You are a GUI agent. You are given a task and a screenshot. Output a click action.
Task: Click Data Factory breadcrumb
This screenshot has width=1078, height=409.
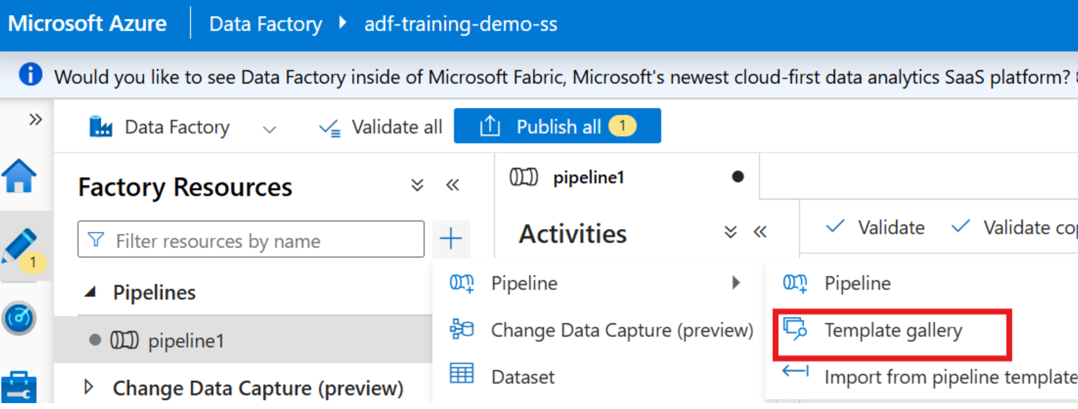click(265, 24)
